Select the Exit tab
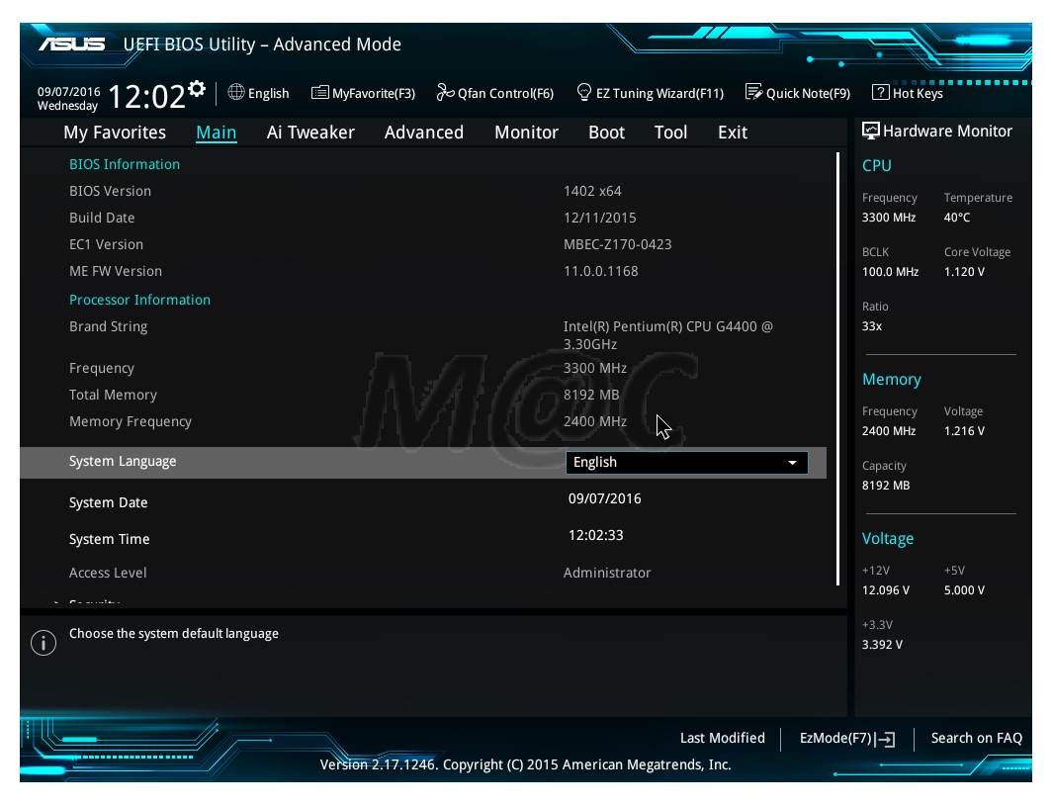Viewport: 1052px width, 805px height. [x=733, y=133]
